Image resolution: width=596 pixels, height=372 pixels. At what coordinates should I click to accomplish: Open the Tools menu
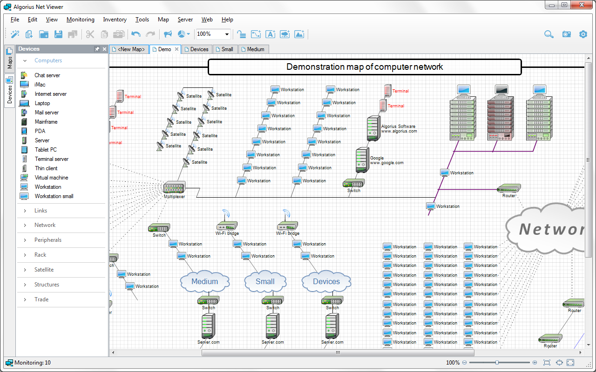pyautogui.click(x=142, y=20)
